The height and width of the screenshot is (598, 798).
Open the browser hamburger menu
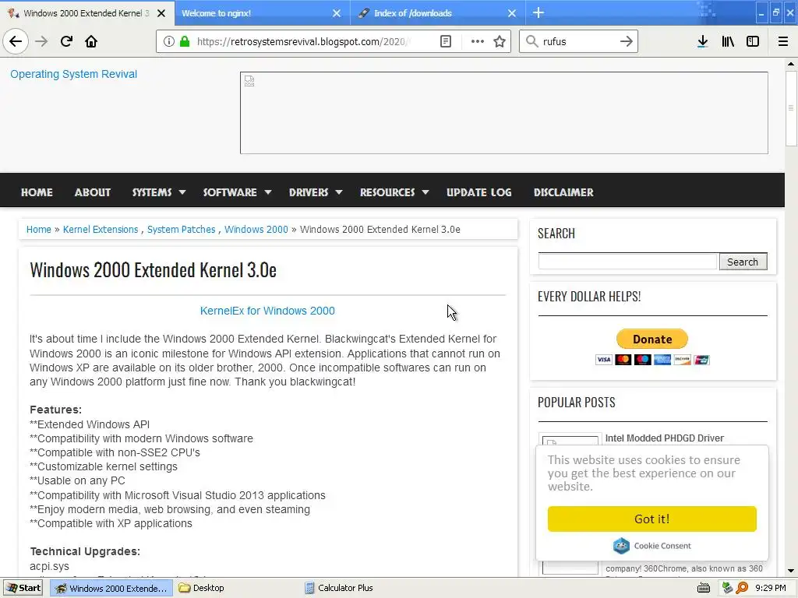[783, 41]
